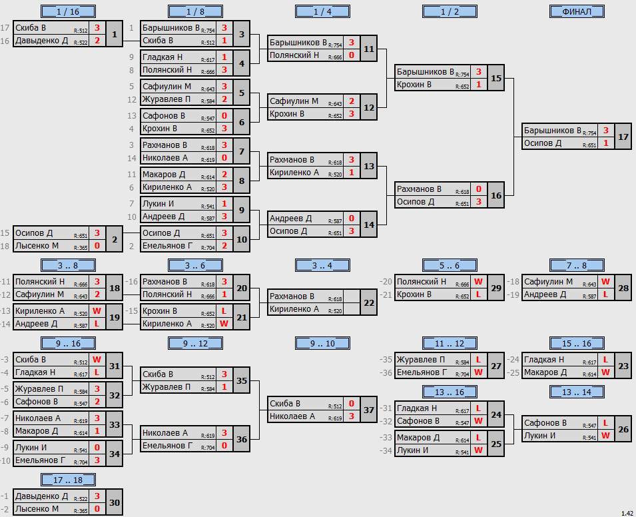Select Крохин В in semifinal match 15
The height and width of the screenshot is (517, 636).
(414, 85)
